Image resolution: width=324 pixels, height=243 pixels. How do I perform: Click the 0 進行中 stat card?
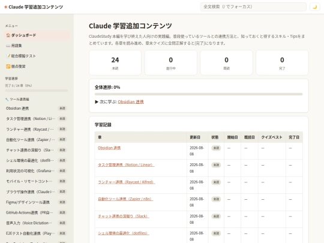pos(170,62)
